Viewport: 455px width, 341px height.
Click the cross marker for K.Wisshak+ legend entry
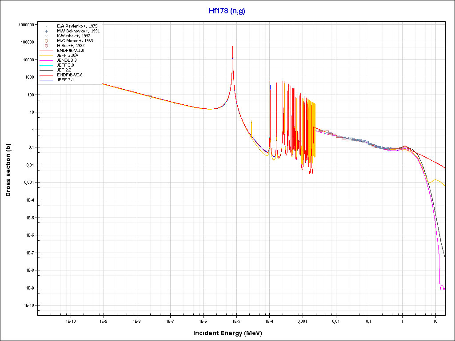[46, 36]
